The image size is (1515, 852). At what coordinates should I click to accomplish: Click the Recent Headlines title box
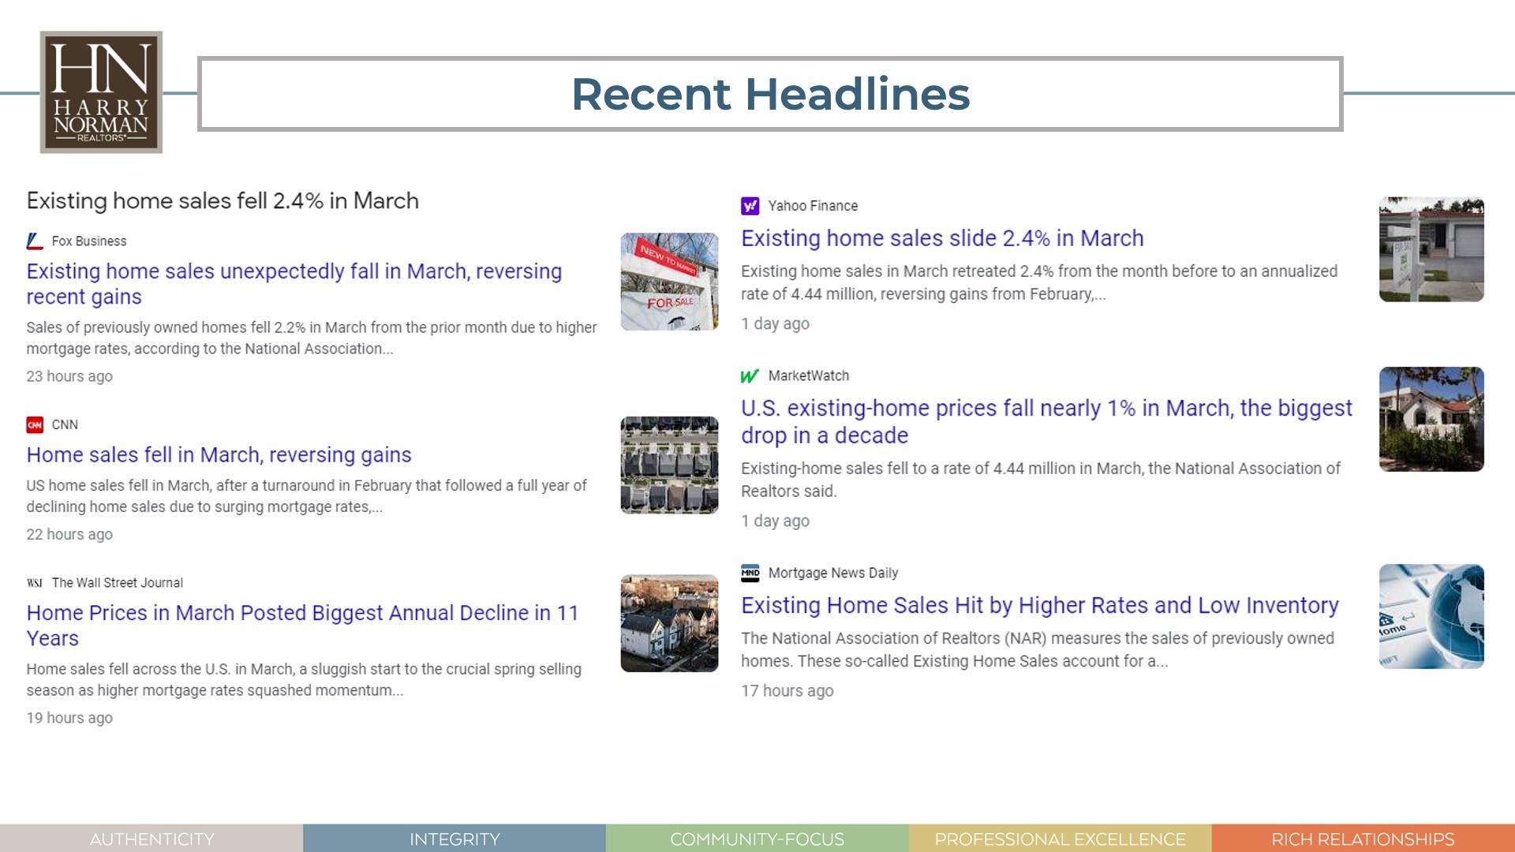(x=769, y=94)
